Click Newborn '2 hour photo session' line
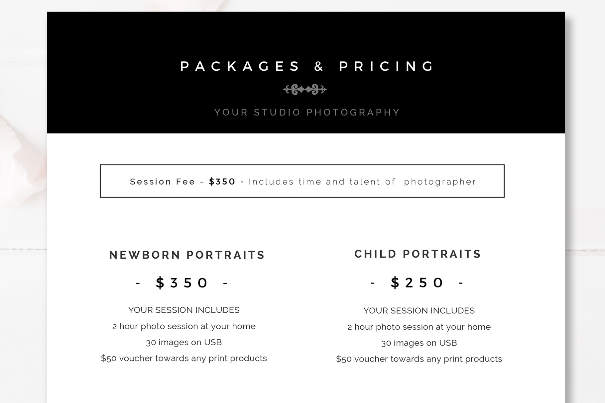The width and height of the screenshot is (605, 403). 184,326
